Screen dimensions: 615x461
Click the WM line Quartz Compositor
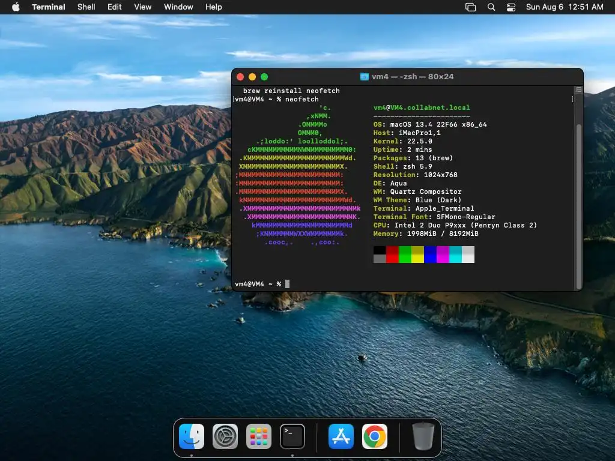[x=418, y=191]
